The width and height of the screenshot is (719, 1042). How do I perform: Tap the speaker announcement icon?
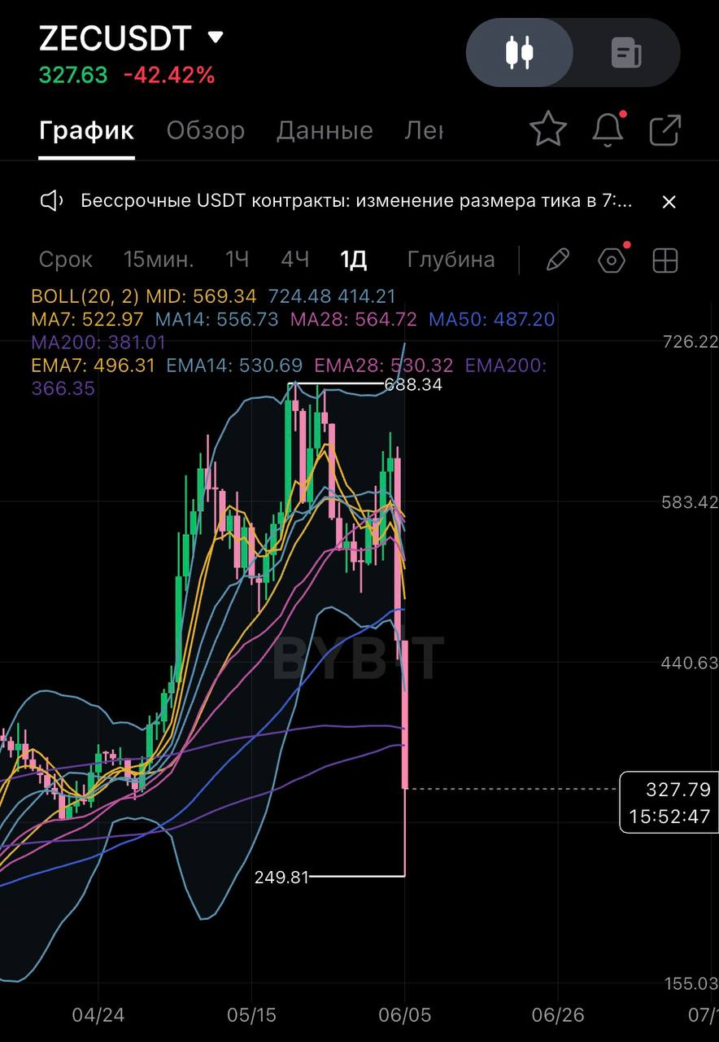point(52,201)
